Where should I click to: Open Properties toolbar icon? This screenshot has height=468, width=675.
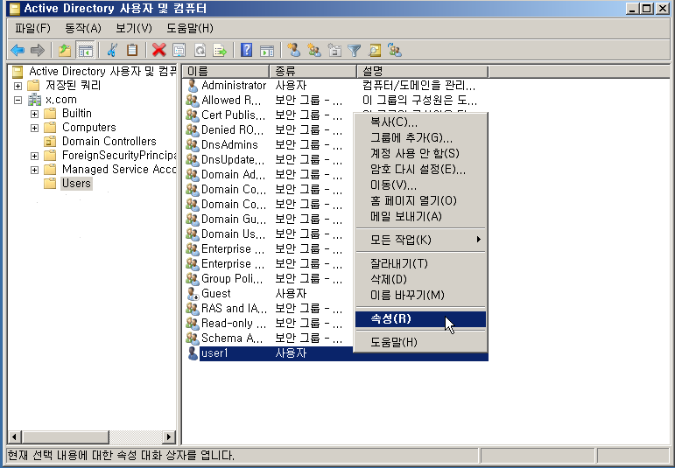coord(179,51)
